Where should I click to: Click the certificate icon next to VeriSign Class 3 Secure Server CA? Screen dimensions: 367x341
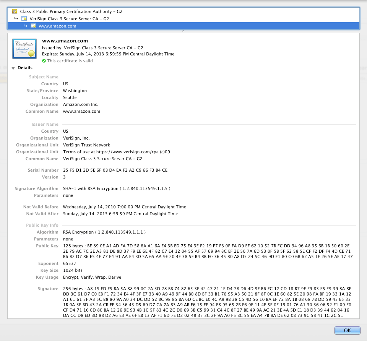tap(24, 18)
